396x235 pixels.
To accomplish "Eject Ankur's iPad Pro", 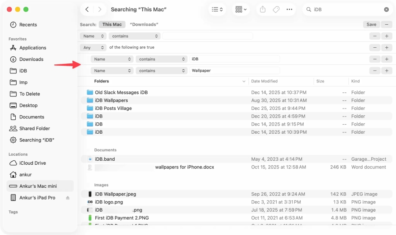I will [67, 198].
